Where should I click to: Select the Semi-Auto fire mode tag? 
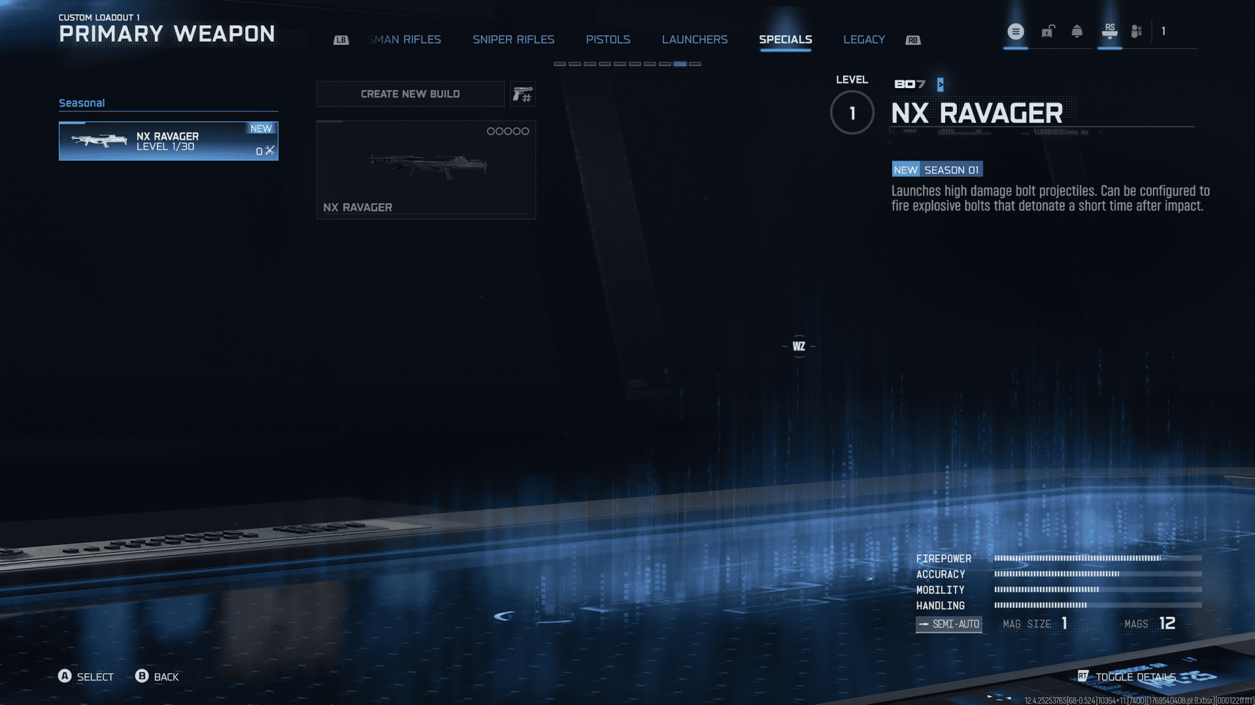point(948,624)
